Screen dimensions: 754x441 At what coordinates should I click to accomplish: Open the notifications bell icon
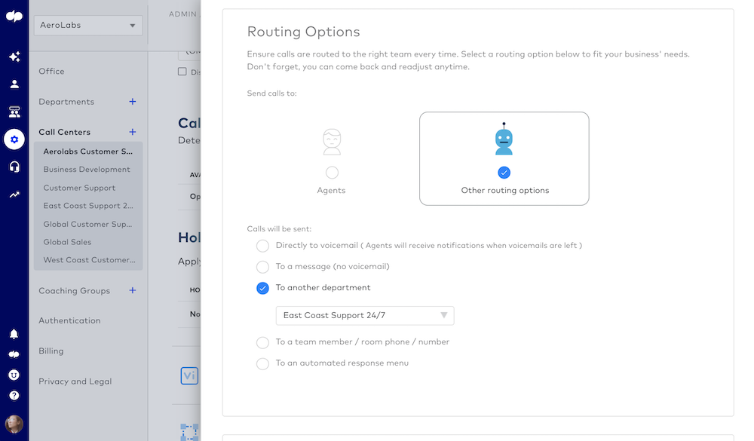click(14, 334)
